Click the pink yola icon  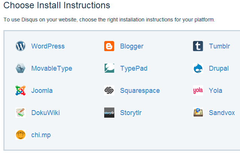(x=198, y=91)
